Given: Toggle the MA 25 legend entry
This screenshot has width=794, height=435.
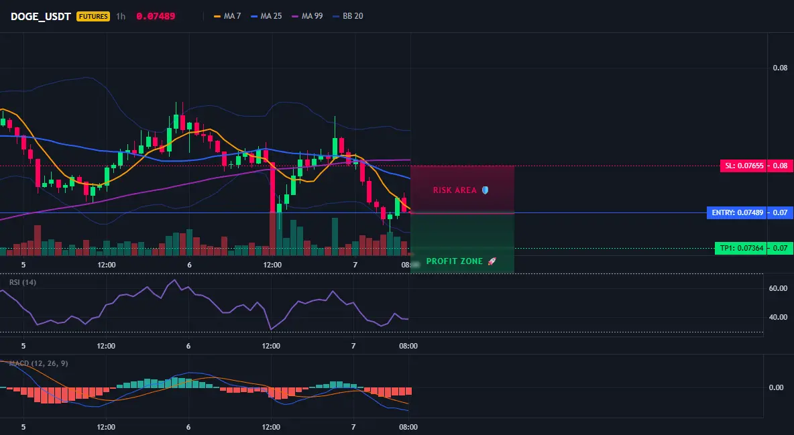Looking at the screenshot, I should click(x=266, y=16).
